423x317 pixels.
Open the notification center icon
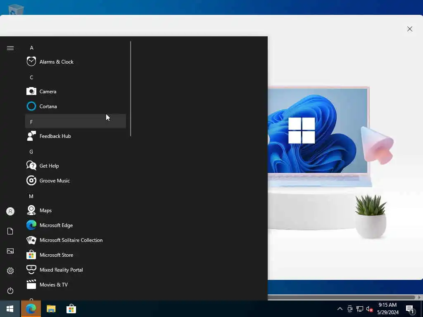pyautogui.click(x=410, y=309)
